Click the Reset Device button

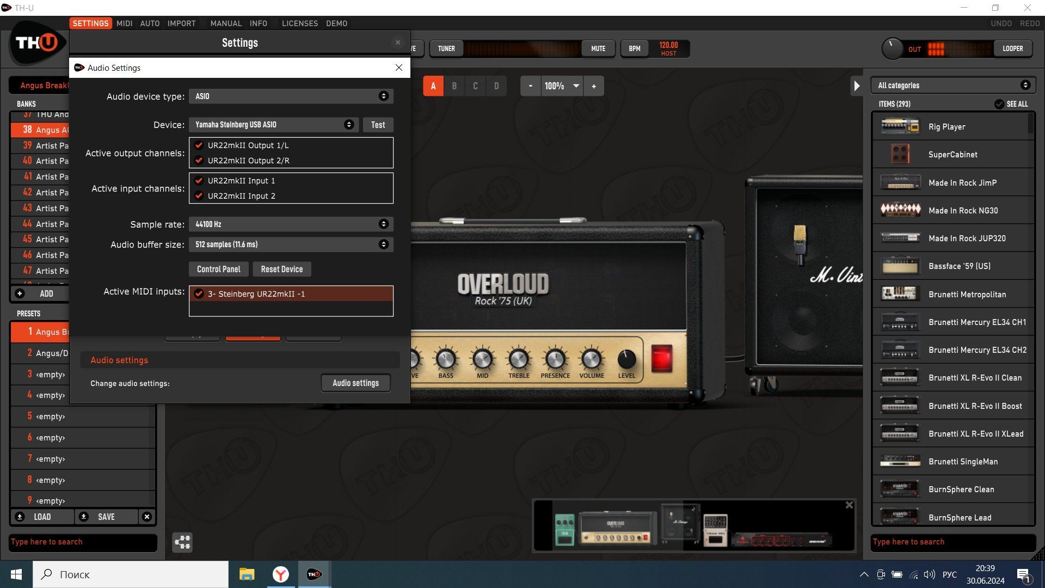point(282,269)
